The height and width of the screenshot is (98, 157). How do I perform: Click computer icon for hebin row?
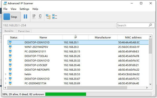coord(10,74)
